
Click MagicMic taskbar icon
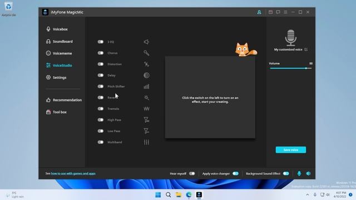[199, 194]
